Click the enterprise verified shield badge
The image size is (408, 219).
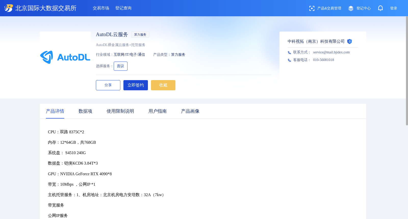click(x=350, y=41)
